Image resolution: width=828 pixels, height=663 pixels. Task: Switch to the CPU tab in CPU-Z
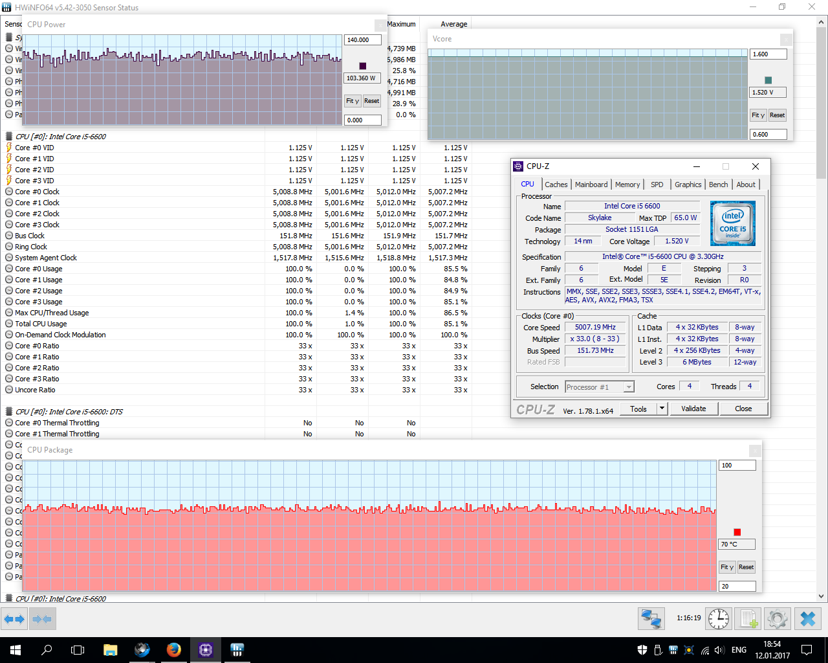coord(528,184)
